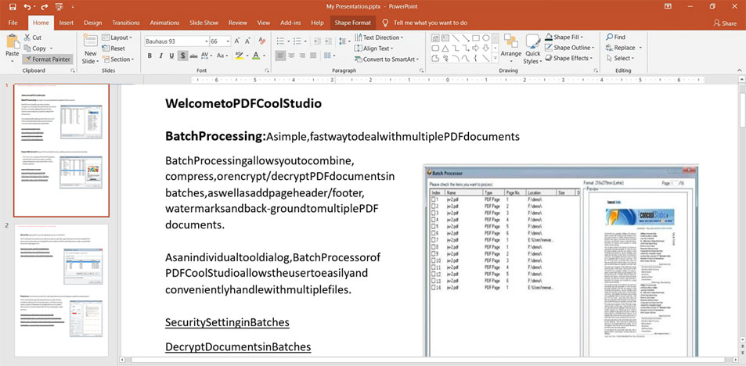Apply the green font color
The height and width of the screenshot is (366, 746).
[255, 56]
